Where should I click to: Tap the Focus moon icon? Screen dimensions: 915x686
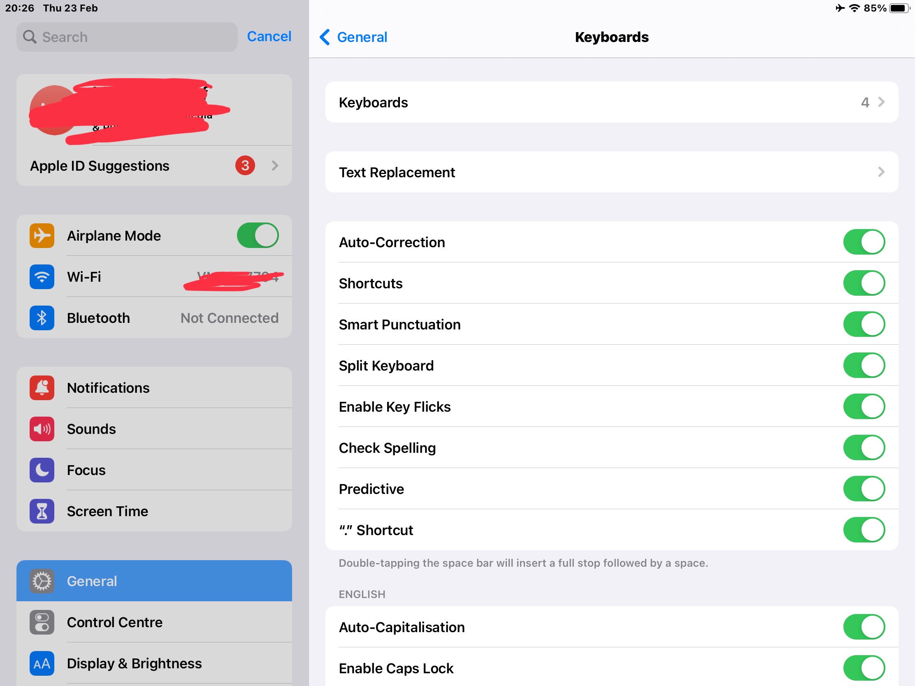42,470
